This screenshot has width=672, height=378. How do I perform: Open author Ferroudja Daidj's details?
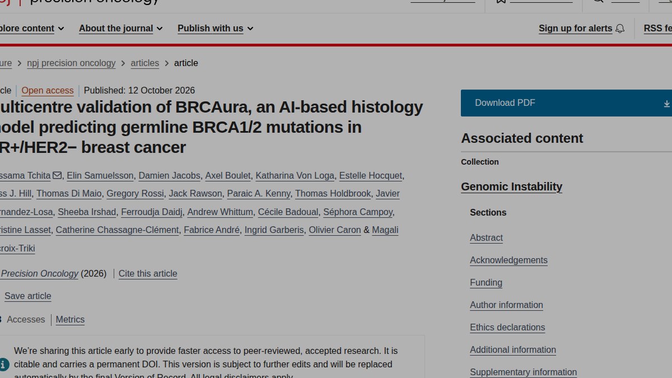pyautogui.click(x=152, y=212)
